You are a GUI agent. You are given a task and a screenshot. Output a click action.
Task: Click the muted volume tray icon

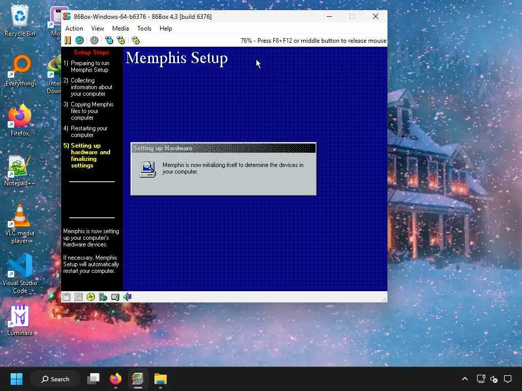[494, 379]
